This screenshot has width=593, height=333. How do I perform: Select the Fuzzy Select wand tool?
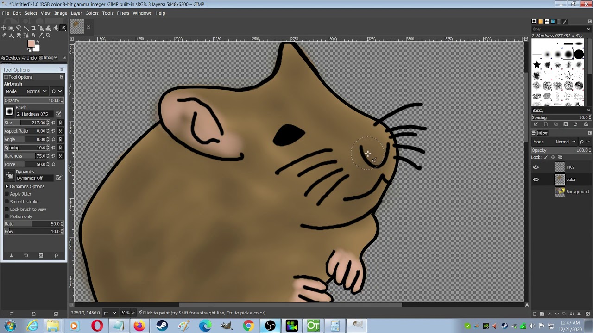click(26, 28)
